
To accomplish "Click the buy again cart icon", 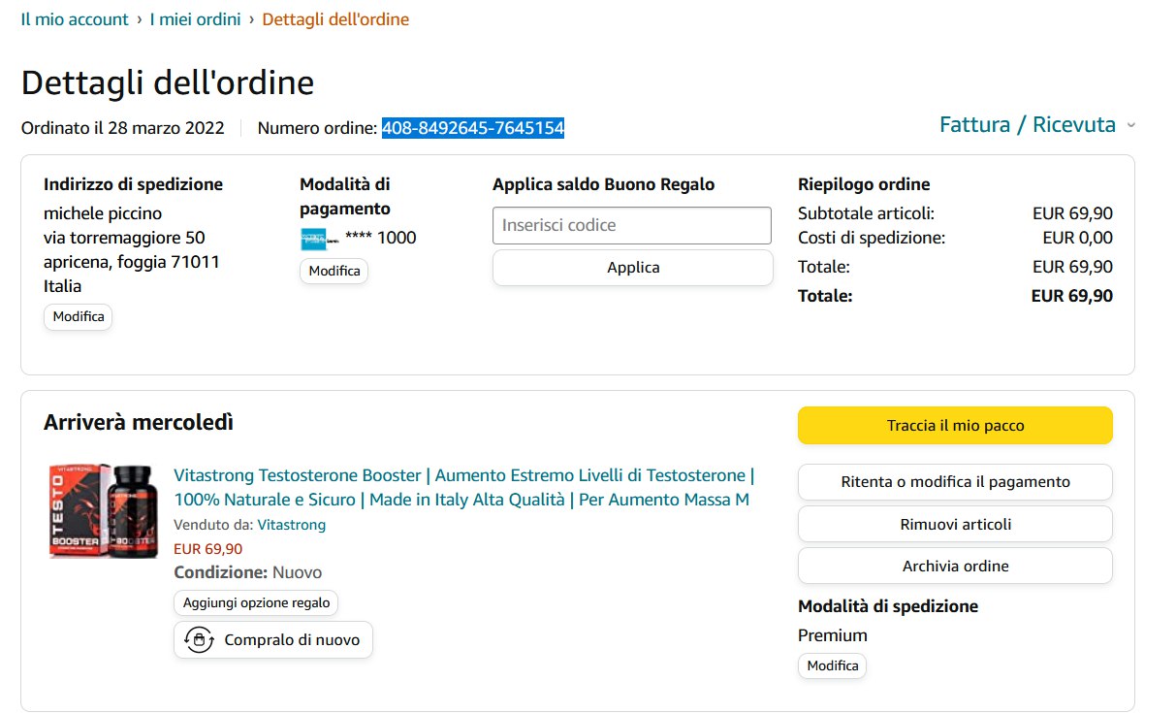I will click(199, 640).
